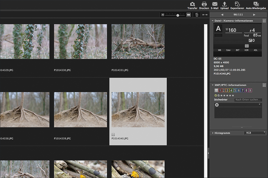Expand the Histogramm section
The image size is (268, 178).
point(213,133)
